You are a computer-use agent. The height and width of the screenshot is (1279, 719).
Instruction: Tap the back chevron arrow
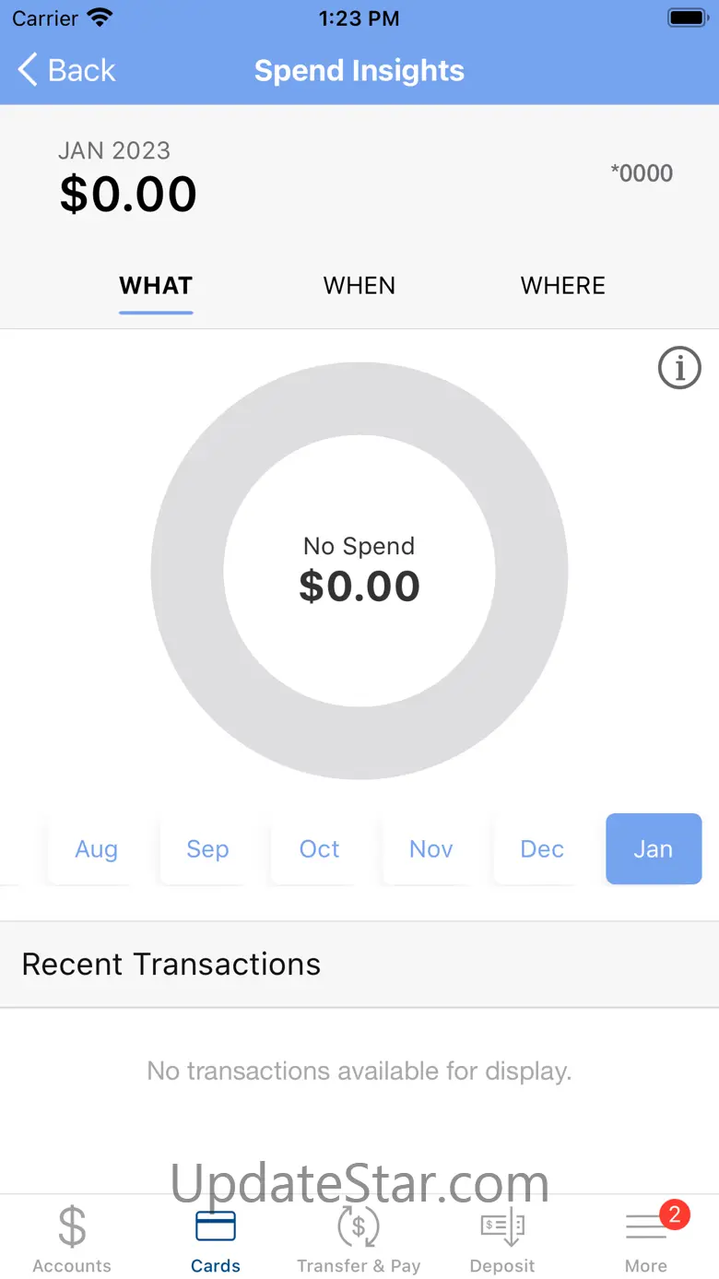click(x=29, y=70)
